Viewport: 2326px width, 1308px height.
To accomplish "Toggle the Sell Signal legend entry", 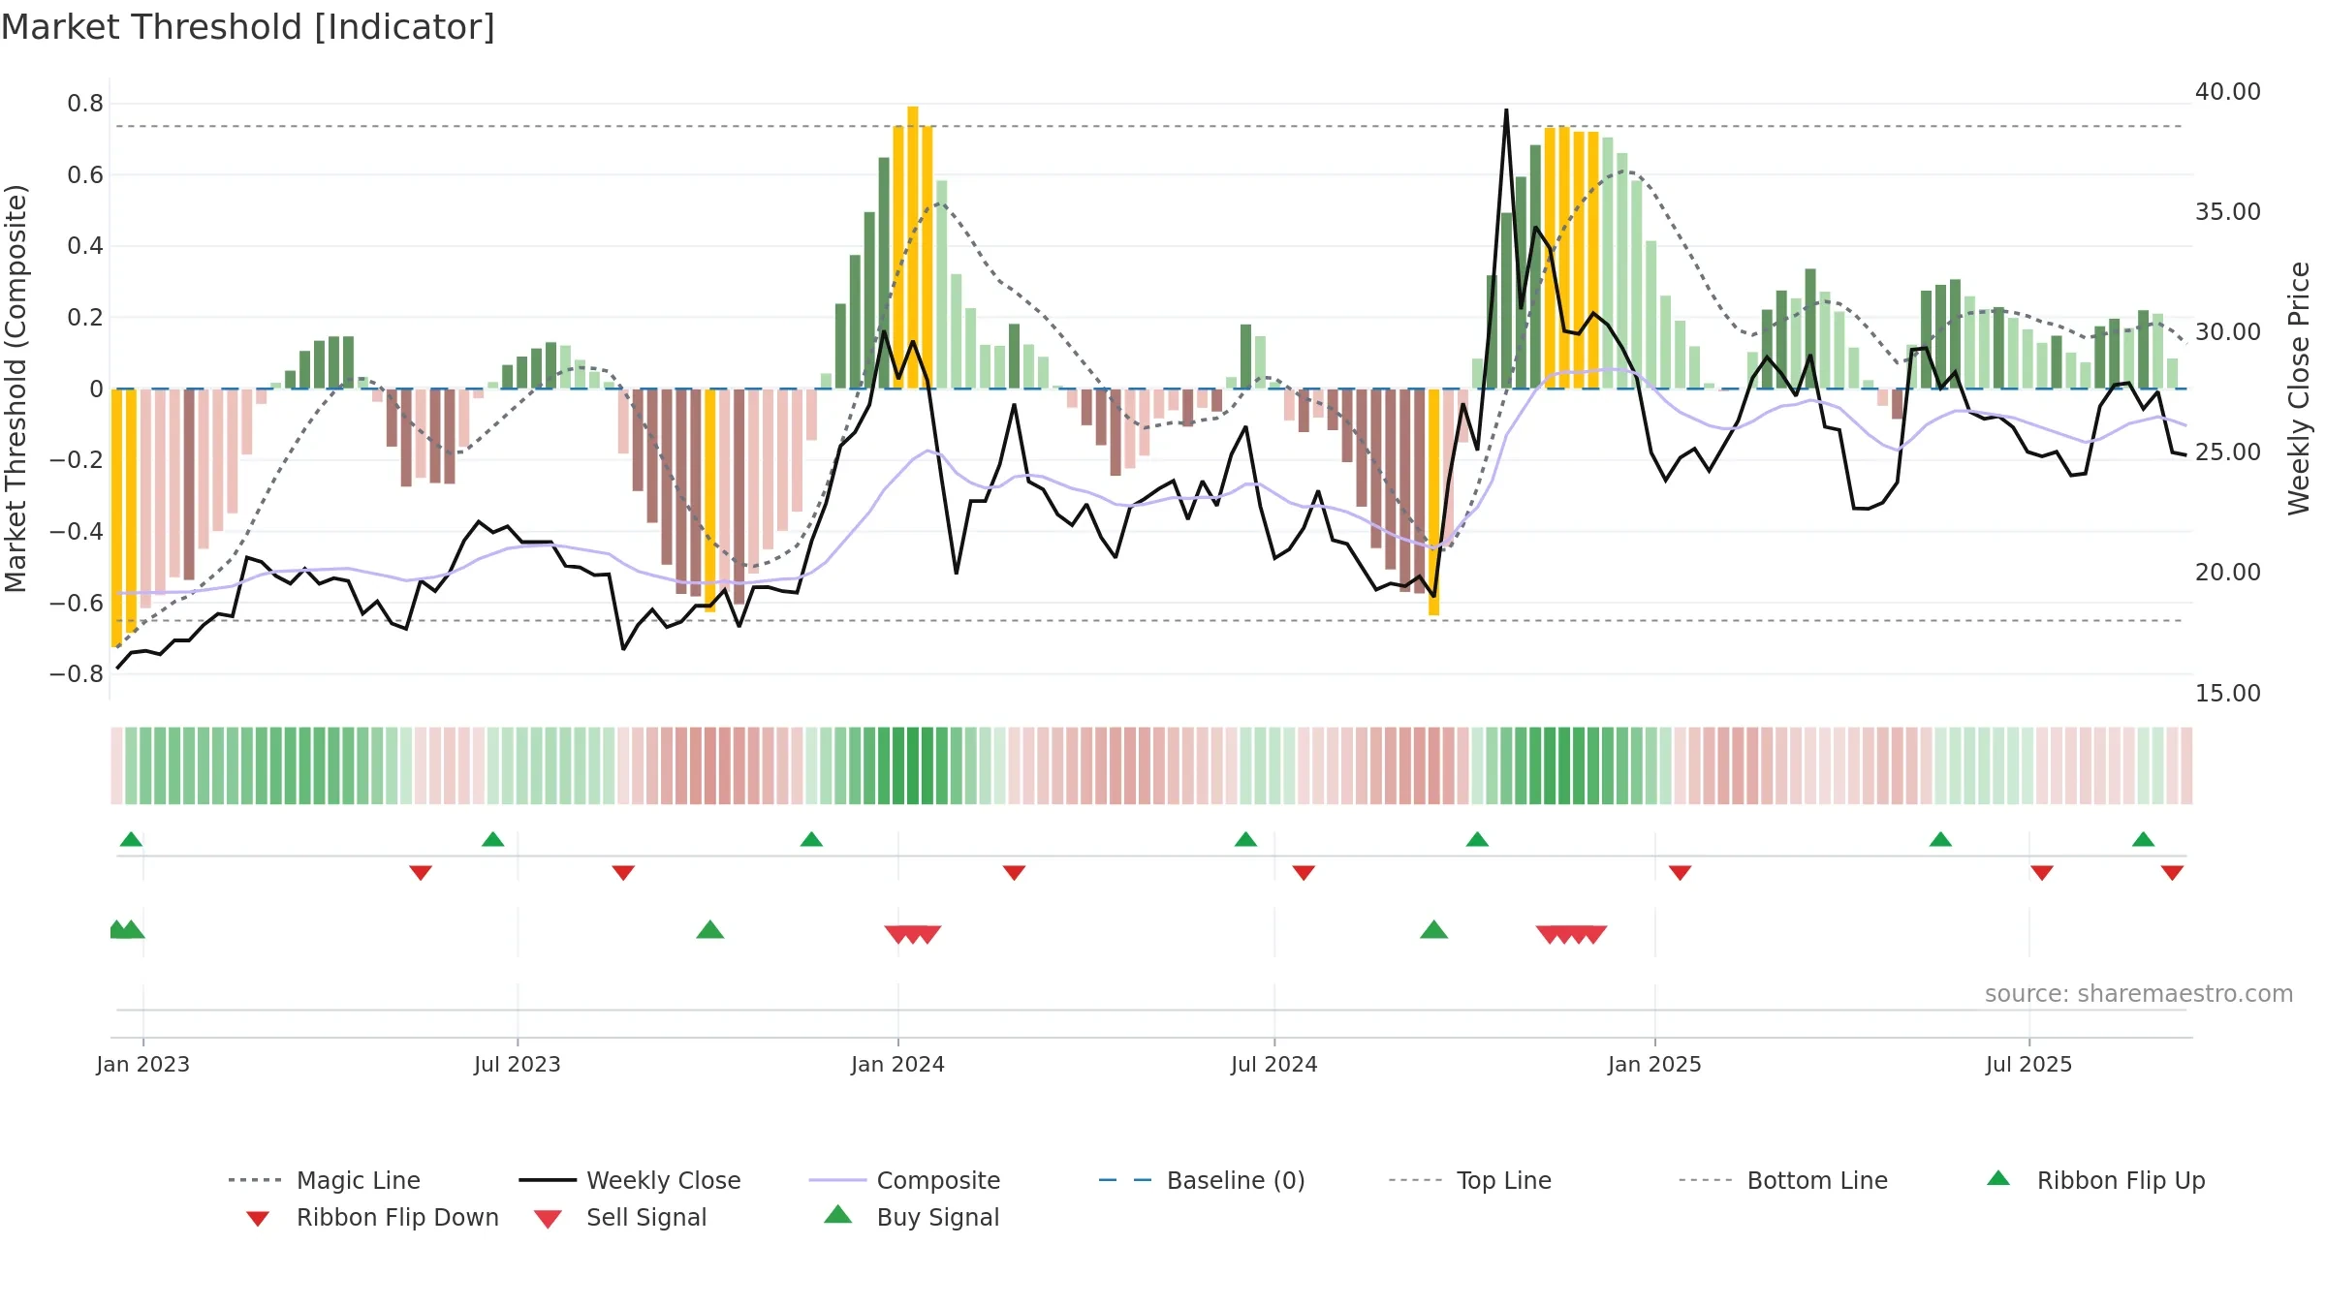I will [619, 1217].
